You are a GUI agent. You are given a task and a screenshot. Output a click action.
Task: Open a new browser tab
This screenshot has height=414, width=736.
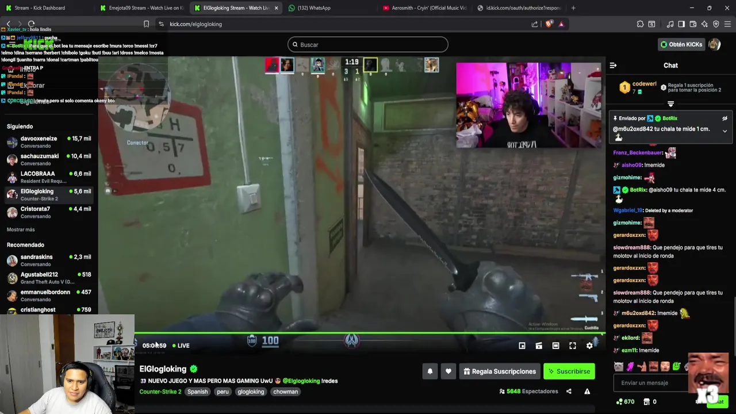pos(573,8)
